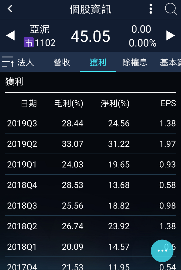Tap stock code 1102
The image size is (181, 270).
pyautogui.click(x=45, y=43)
